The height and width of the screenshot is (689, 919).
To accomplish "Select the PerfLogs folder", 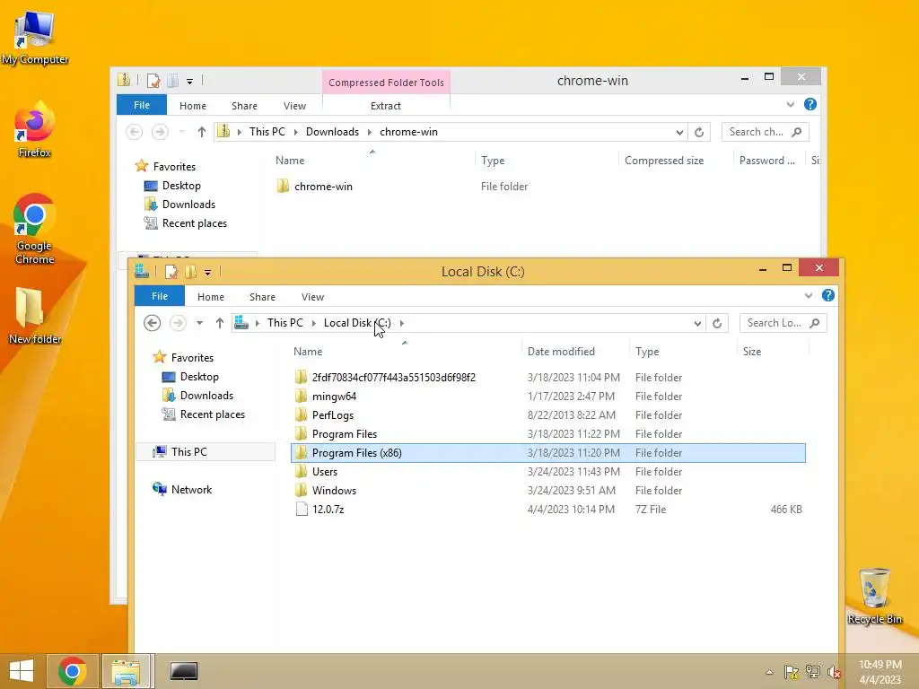I will (333, 415).
